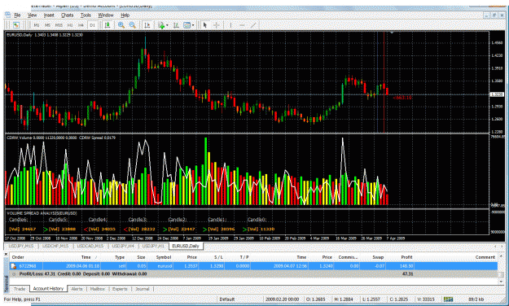Image resolution: width=509 pixels, height=306 pixels.
Task: Click the order icon beside 6722968
Action: click(x=14, y=266)
